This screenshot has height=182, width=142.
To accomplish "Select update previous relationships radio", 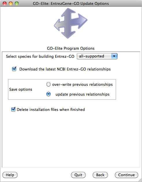I will 48,94.
